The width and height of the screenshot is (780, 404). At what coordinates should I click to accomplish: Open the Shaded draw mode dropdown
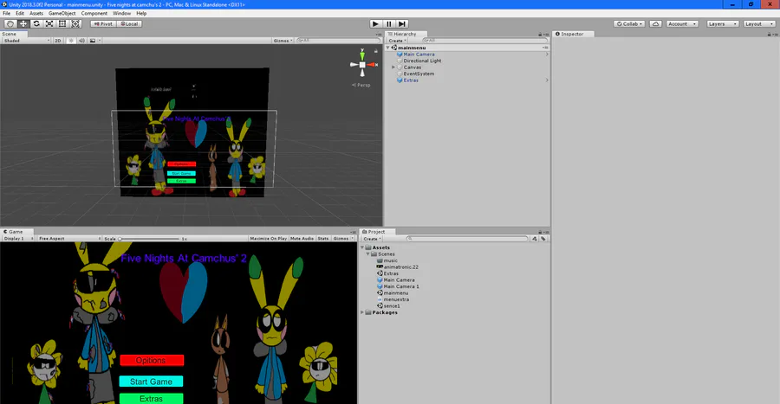(26, 41)
